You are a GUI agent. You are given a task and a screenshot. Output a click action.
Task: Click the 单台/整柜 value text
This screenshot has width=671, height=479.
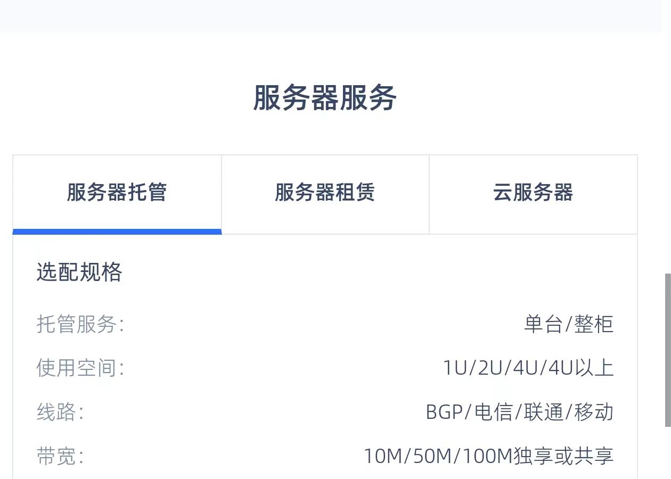coord(569,324)
